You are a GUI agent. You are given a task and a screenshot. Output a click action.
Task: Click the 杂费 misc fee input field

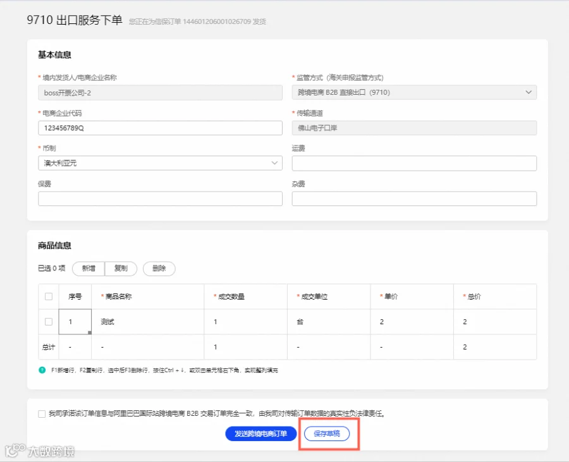click(414, 198)
